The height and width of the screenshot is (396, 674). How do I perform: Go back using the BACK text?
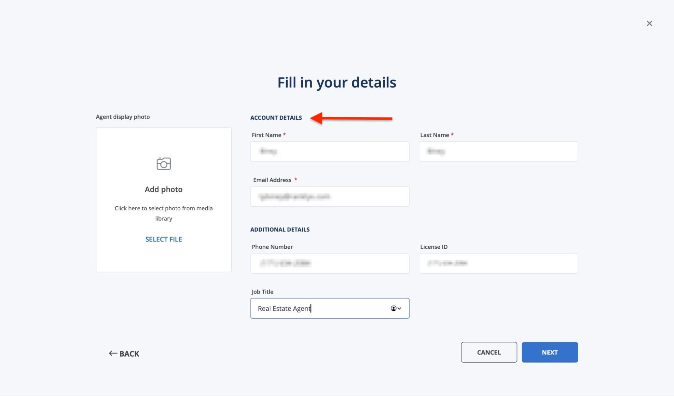click(x=129, y=354)
